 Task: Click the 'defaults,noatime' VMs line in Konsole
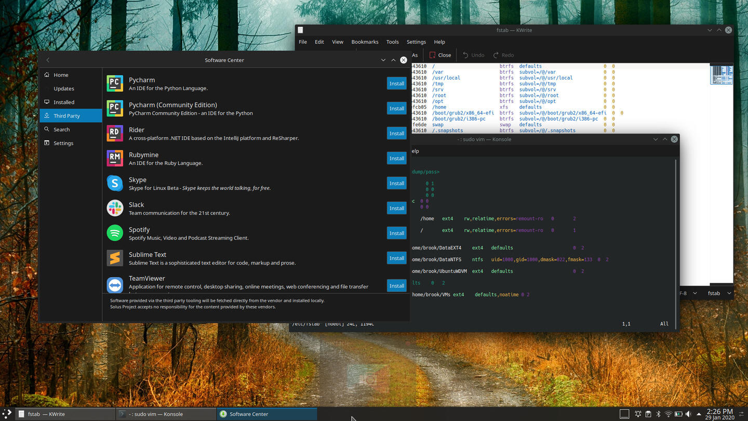471,295
